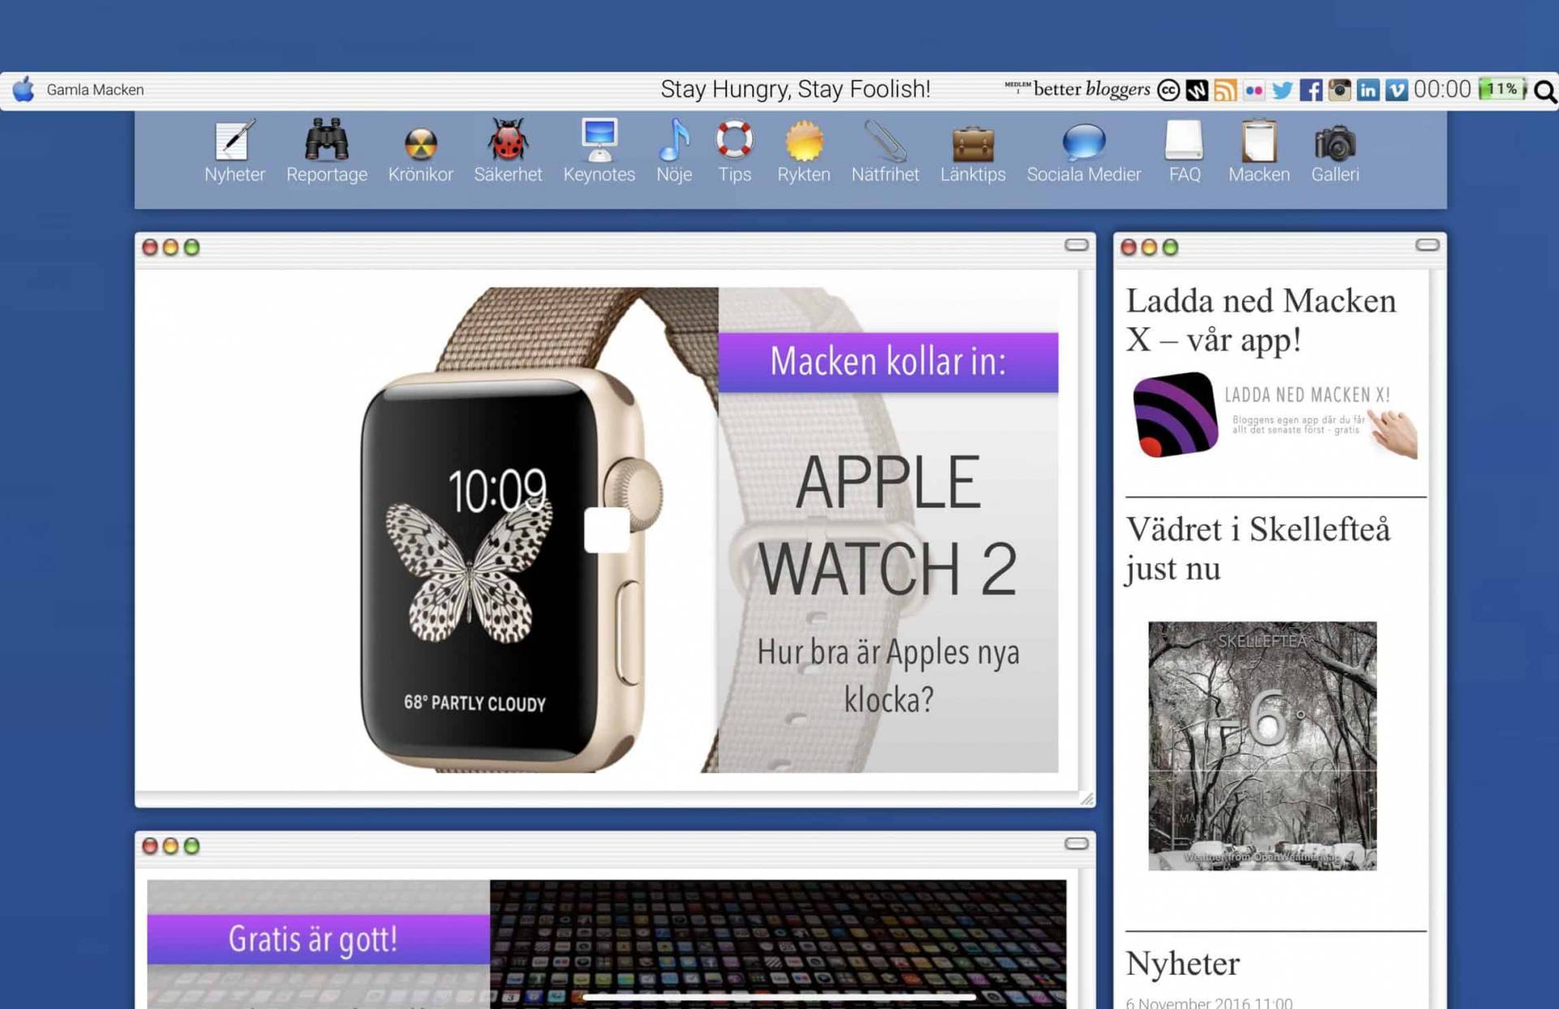
Task: Click the resize grip of the Apple Watch window
Action: coord(1086,799)
